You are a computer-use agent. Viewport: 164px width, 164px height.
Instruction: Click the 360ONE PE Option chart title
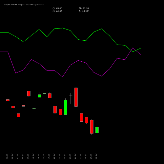coord(24,5)
